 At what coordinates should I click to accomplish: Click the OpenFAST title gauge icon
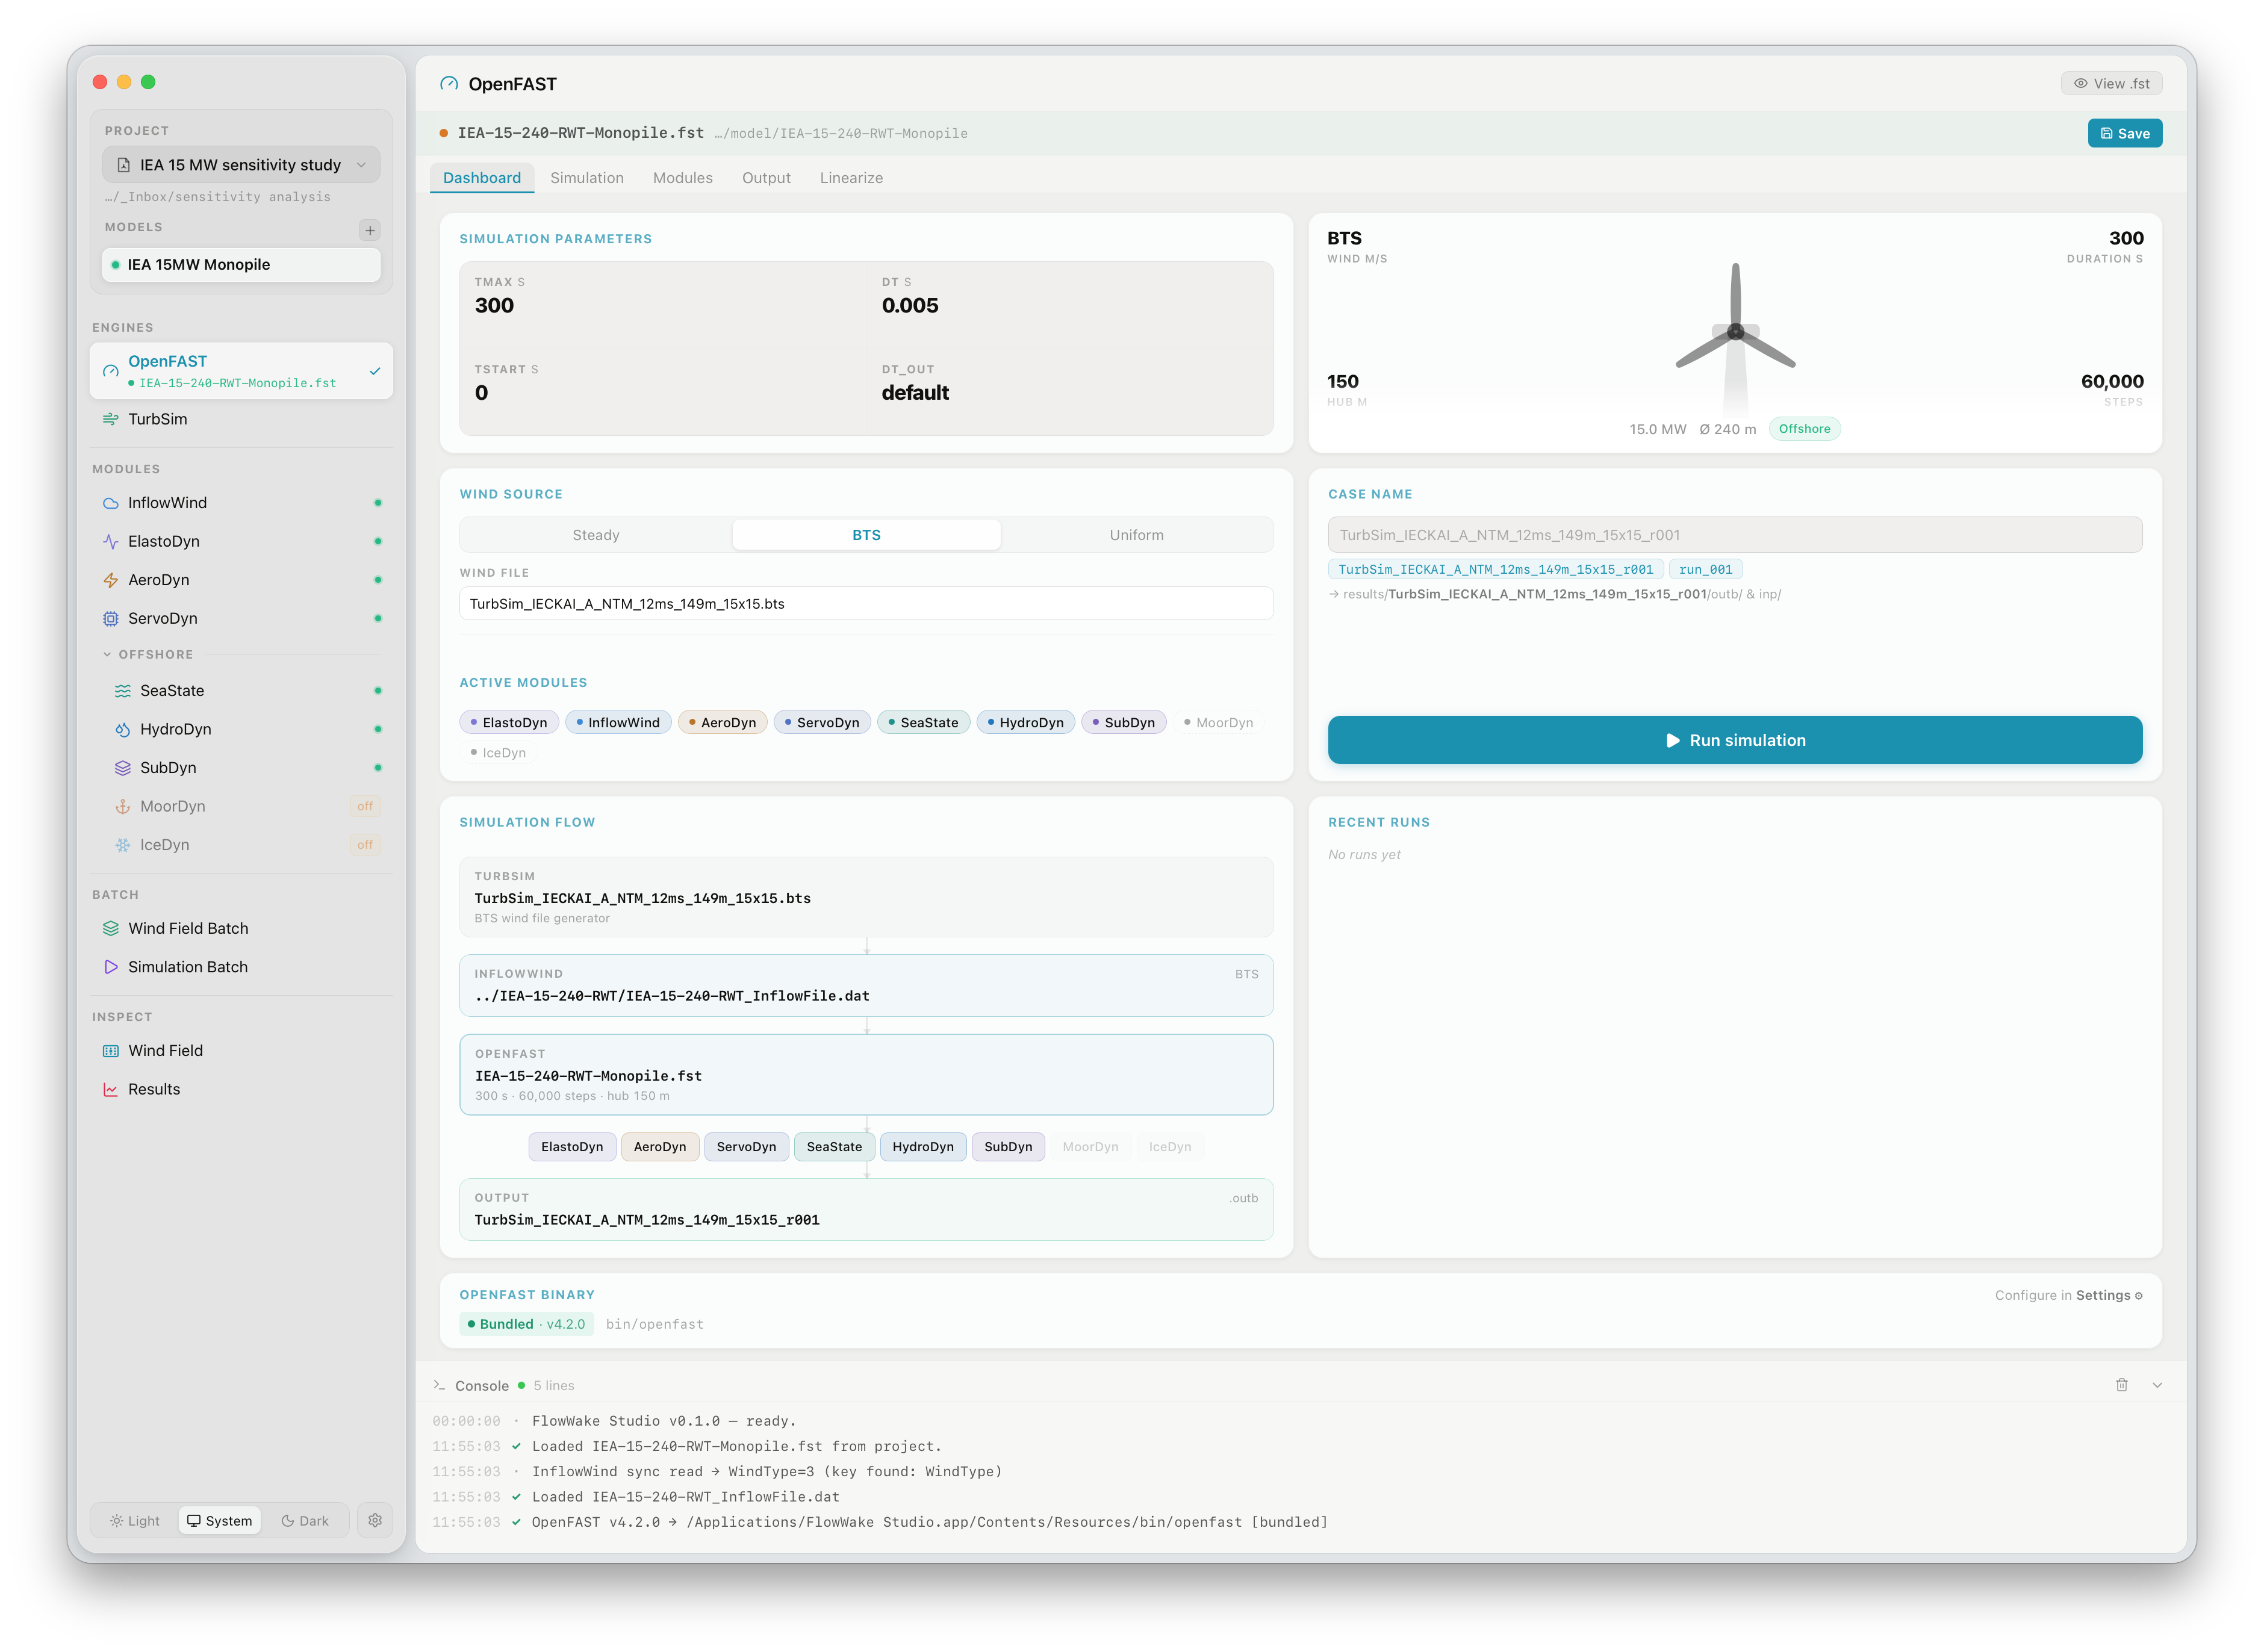[449, 84]
